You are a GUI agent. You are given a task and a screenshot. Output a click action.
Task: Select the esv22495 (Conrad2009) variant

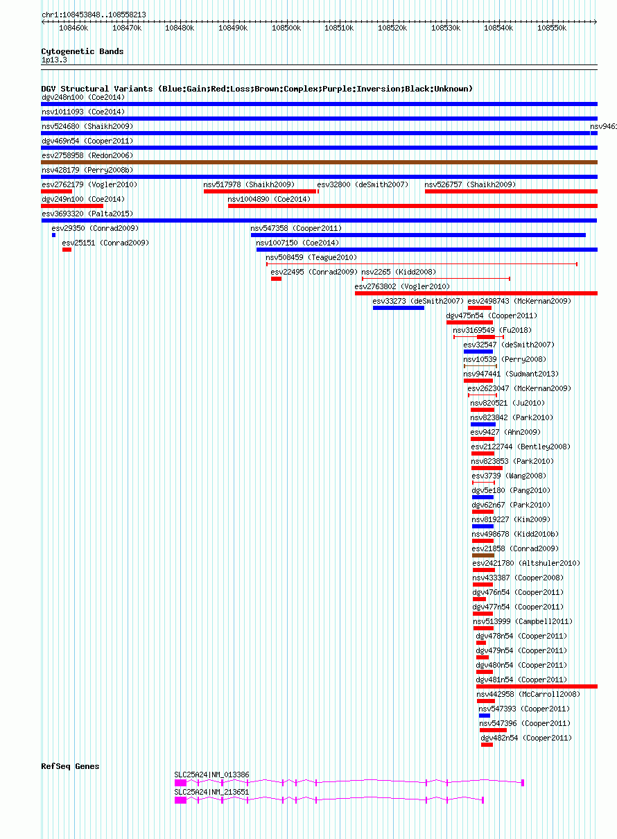click(276, 279)
